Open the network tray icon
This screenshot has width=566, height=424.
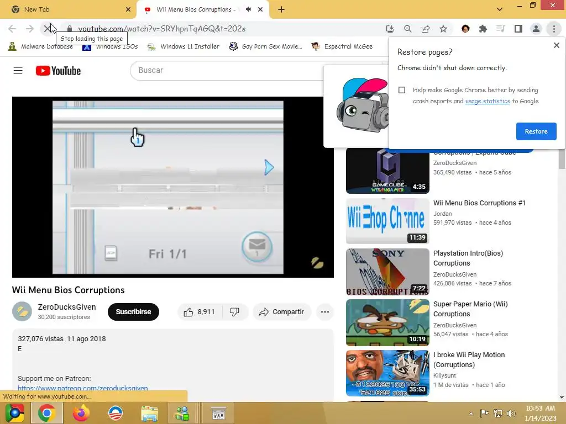click(498, 413)
